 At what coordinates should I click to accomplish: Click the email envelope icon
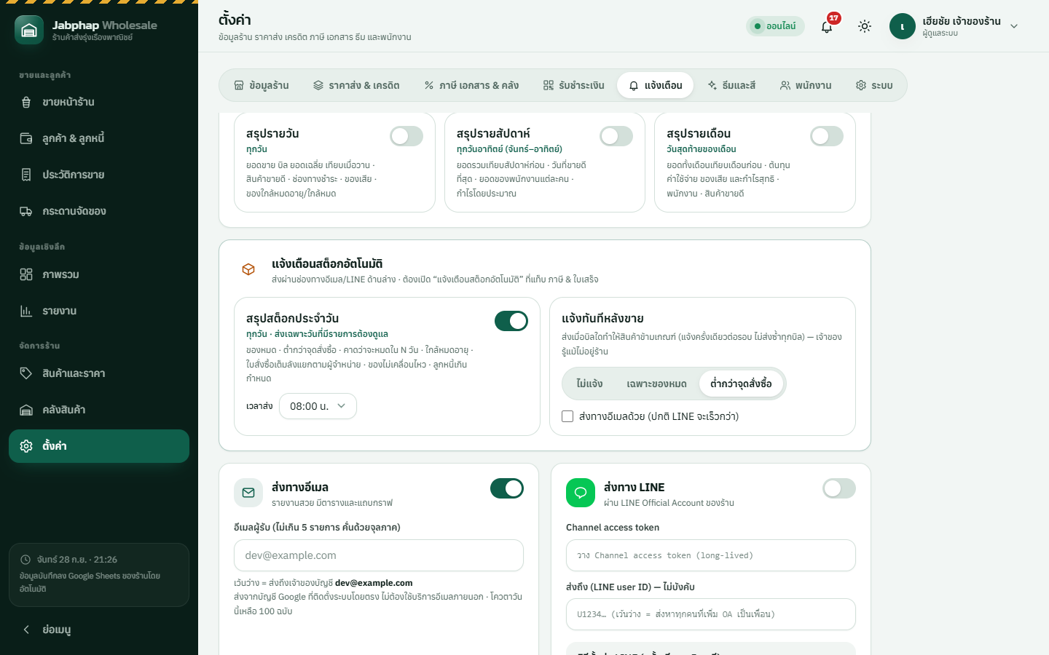coord(248,493)
